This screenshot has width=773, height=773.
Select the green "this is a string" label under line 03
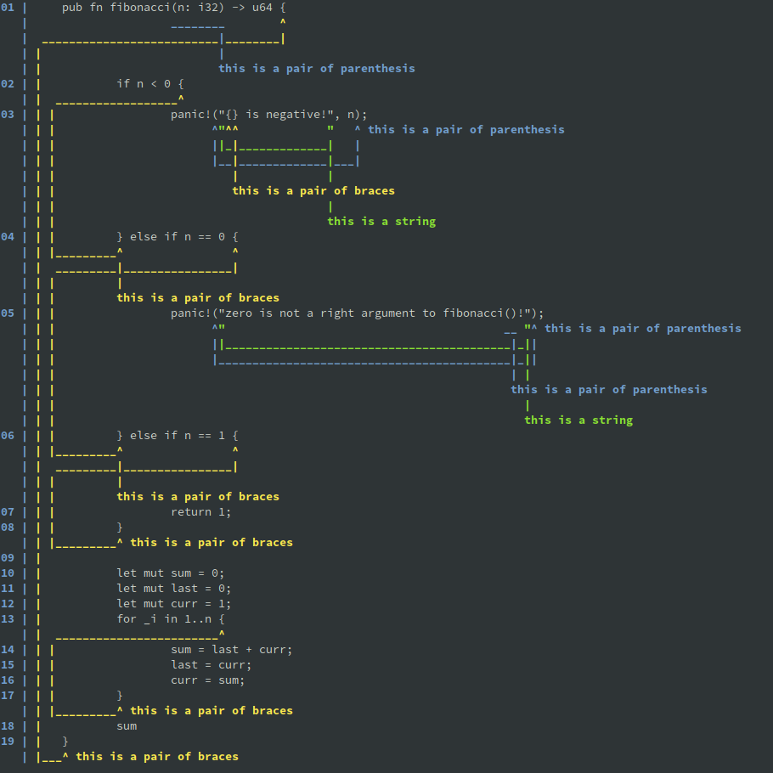381,221
